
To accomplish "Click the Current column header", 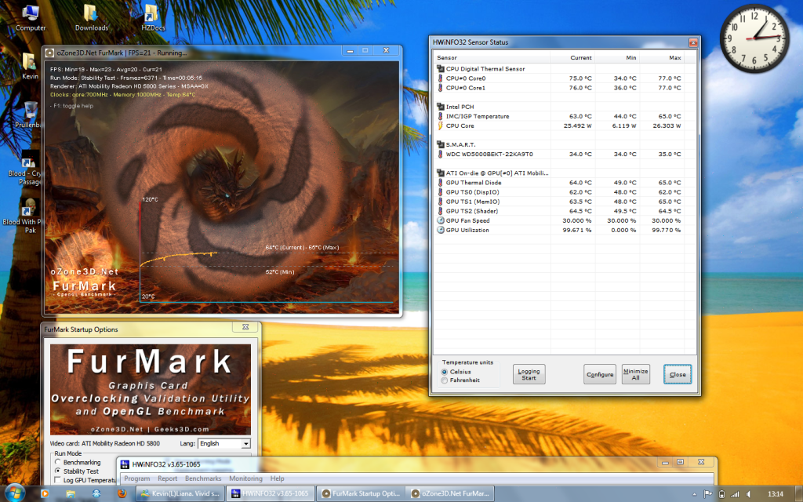I will (x=572, y=57).
